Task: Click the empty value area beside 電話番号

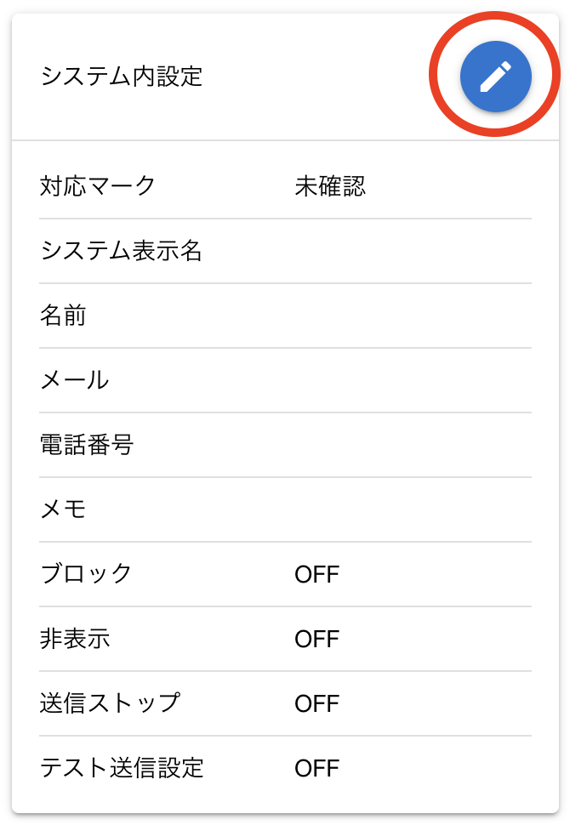Action: [x=408, y=445]
